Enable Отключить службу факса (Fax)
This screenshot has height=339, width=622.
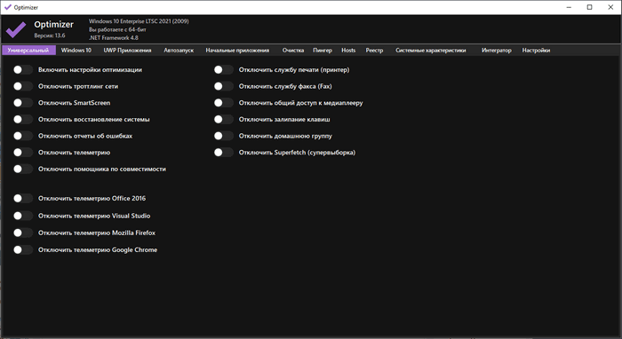pos(223,86)
